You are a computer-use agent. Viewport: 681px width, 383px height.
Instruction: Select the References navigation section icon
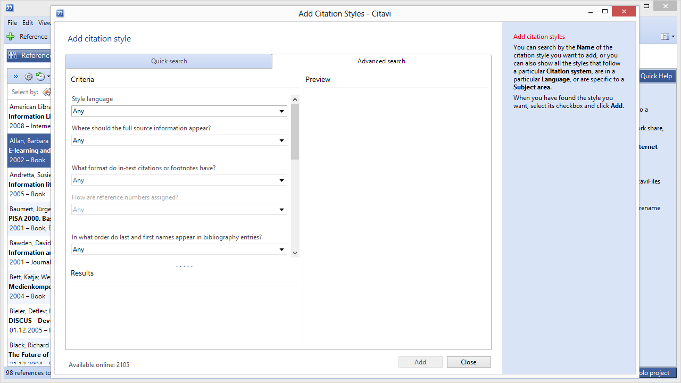point(13,55)
